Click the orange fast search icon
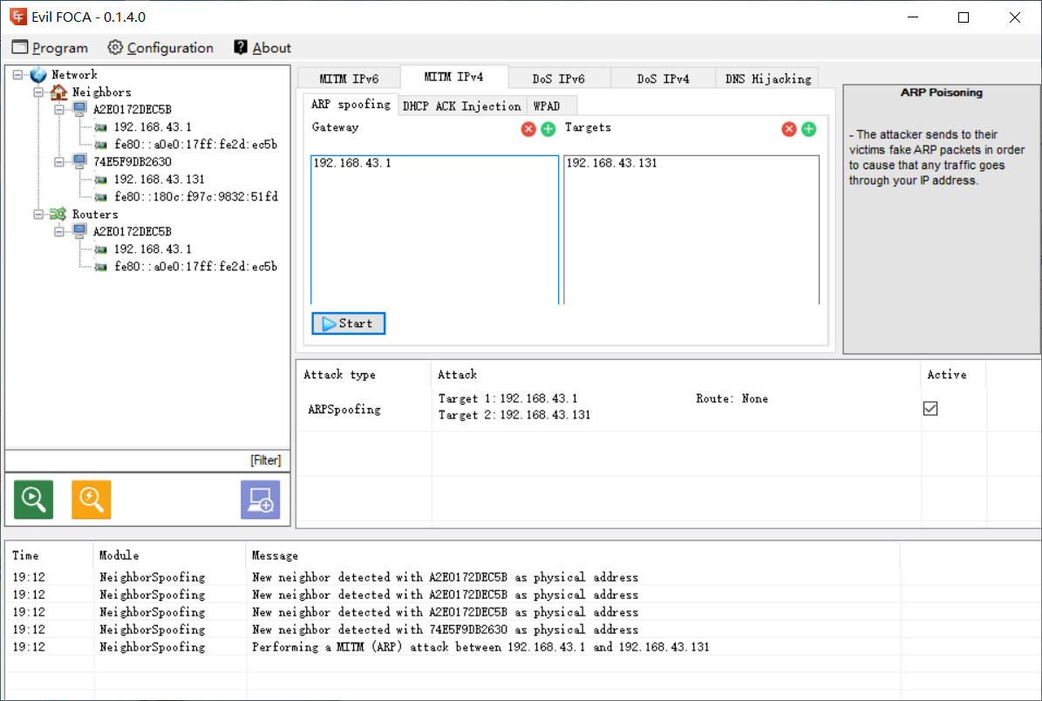1042x701 pixels. click(x=91, y=499)
